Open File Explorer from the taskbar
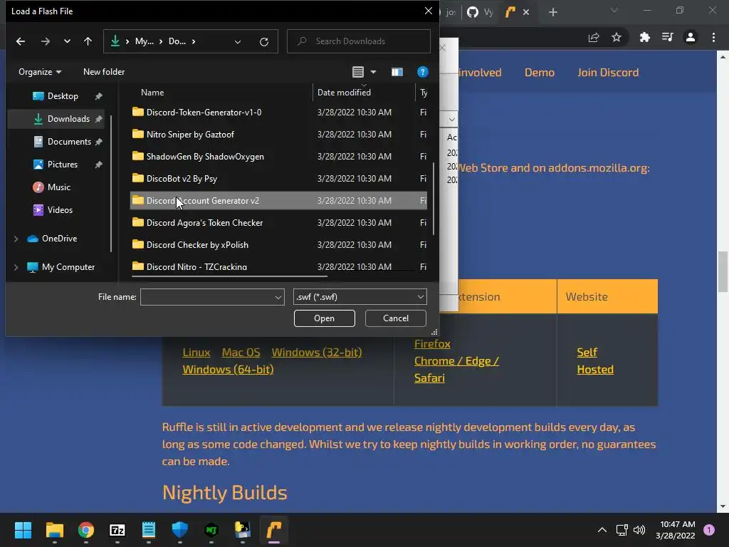Image resolution: width=729 pixels, height=547 pixels. [54, 530]
